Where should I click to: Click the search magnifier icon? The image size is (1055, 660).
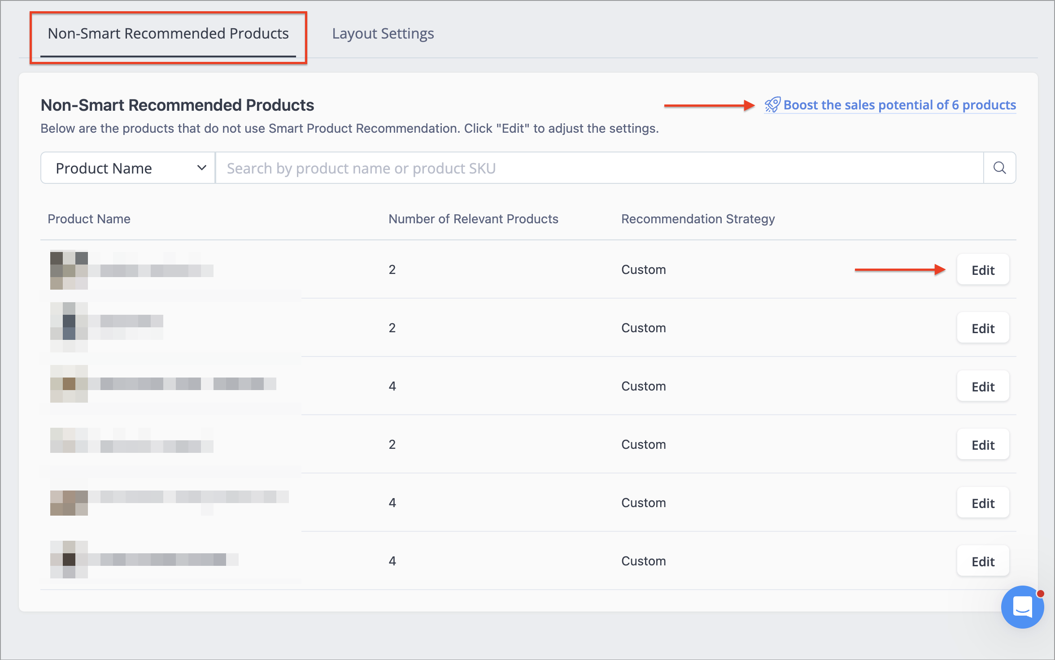coord(999,168)
